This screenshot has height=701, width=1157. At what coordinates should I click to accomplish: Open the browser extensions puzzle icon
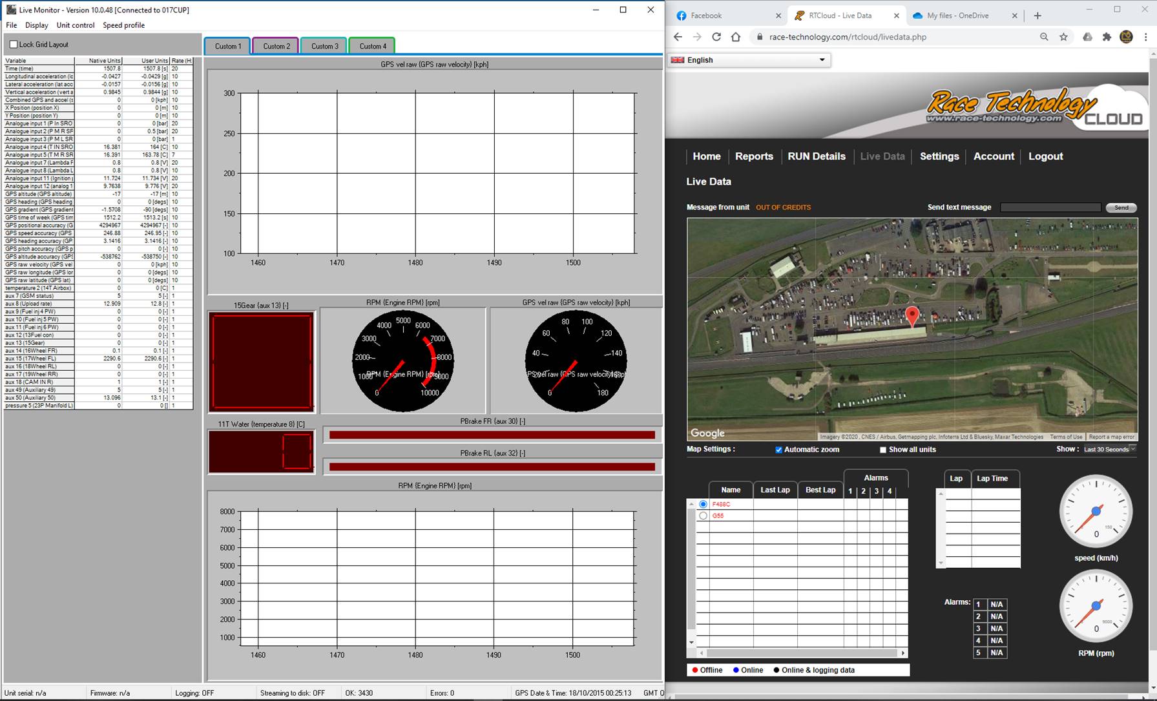(1107, 37)
